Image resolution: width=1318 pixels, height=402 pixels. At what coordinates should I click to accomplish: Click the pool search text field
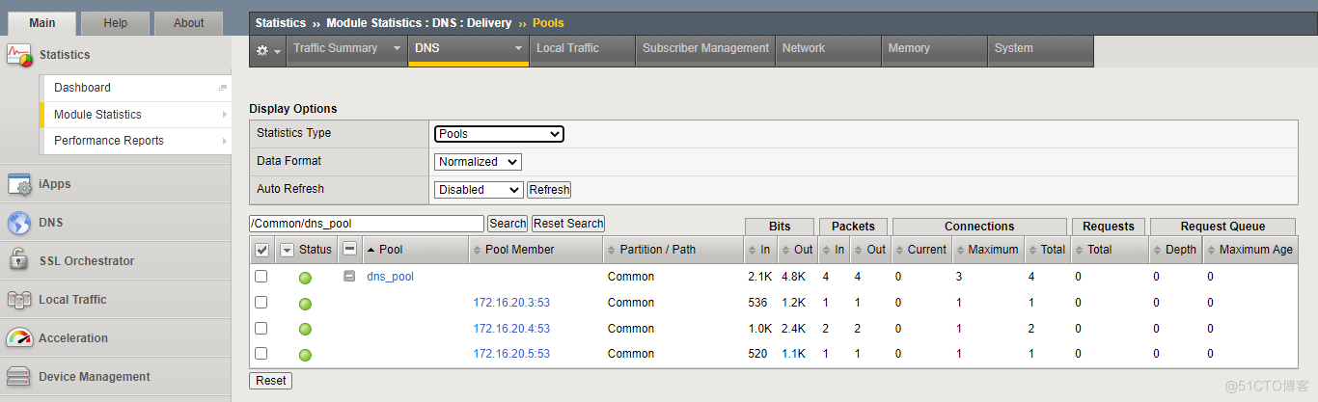point(367,224)
